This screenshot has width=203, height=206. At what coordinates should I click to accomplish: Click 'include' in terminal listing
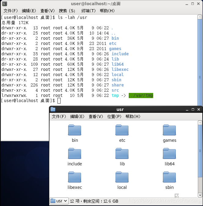[120, 54]
